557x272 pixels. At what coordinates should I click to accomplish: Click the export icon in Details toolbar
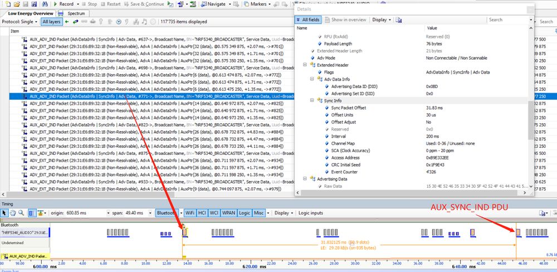pyautogui.click(x=399, y=20)
